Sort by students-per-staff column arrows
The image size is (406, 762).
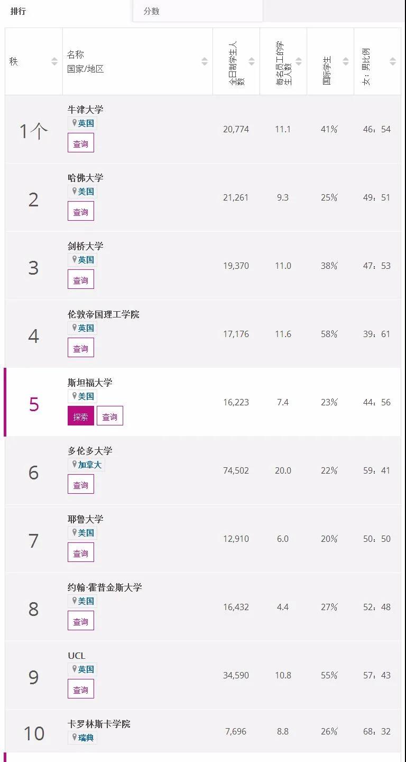point(299,62)
